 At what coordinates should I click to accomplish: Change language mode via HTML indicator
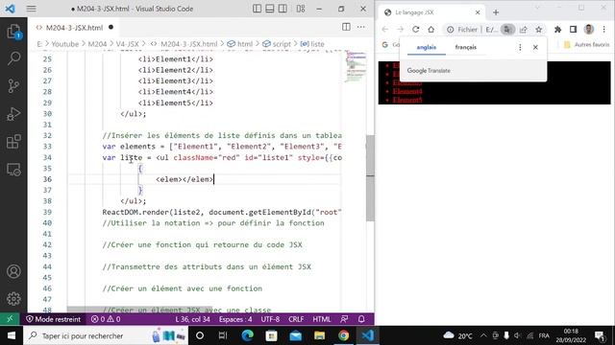pos(322,319)
